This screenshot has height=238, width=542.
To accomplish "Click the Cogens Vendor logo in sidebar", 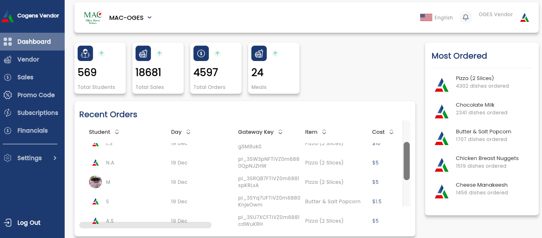I will tap(8, 16).
